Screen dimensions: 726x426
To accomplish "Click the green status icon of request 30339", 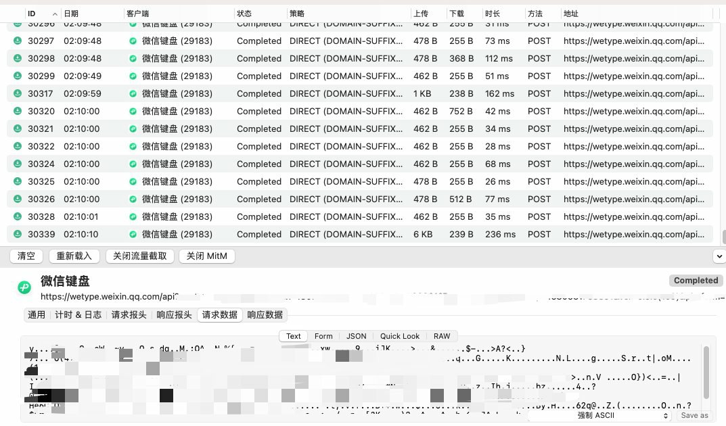I will tap(17, 234).
